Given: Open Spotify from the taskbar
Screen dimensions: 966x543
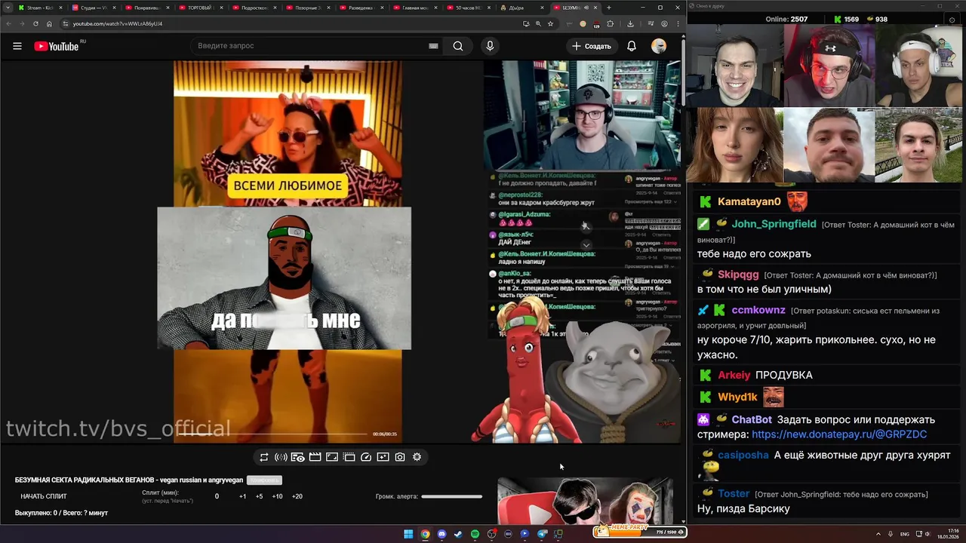Looking at the screenshot, I should pyautogui.click(x=475, y=534).
